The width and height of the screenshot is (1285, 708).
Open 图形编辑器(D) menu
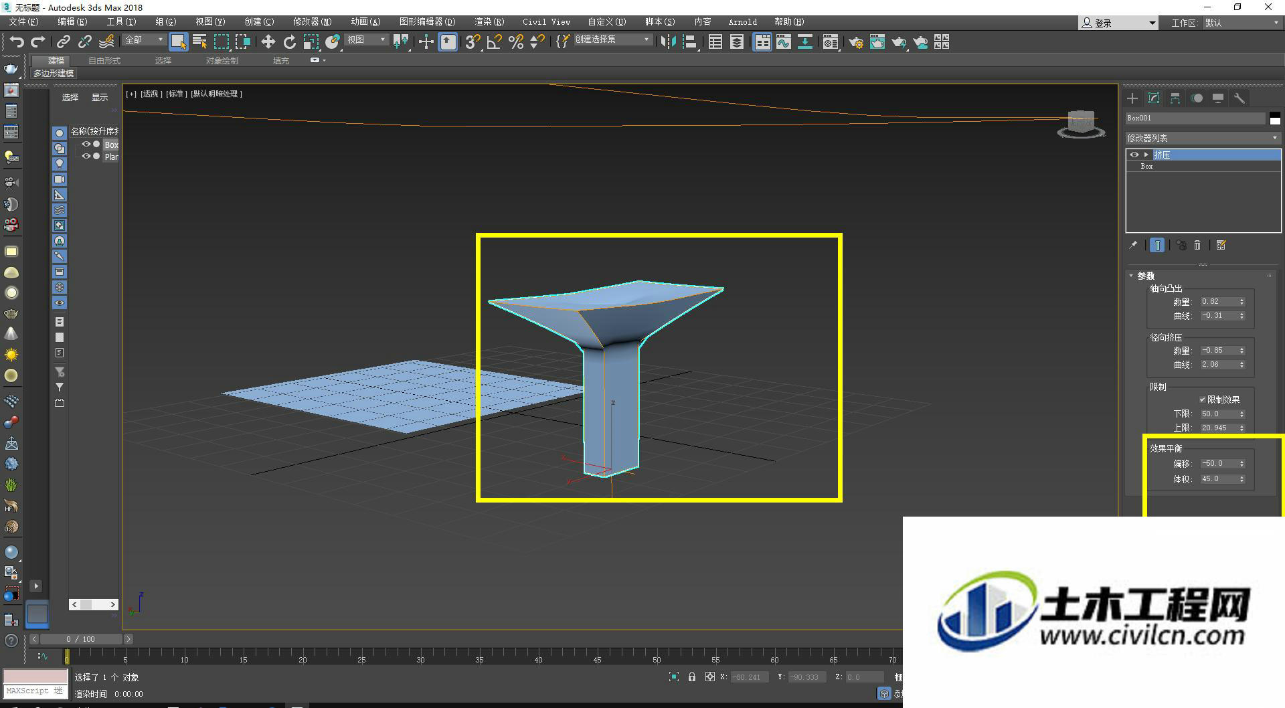coord(427,22)
